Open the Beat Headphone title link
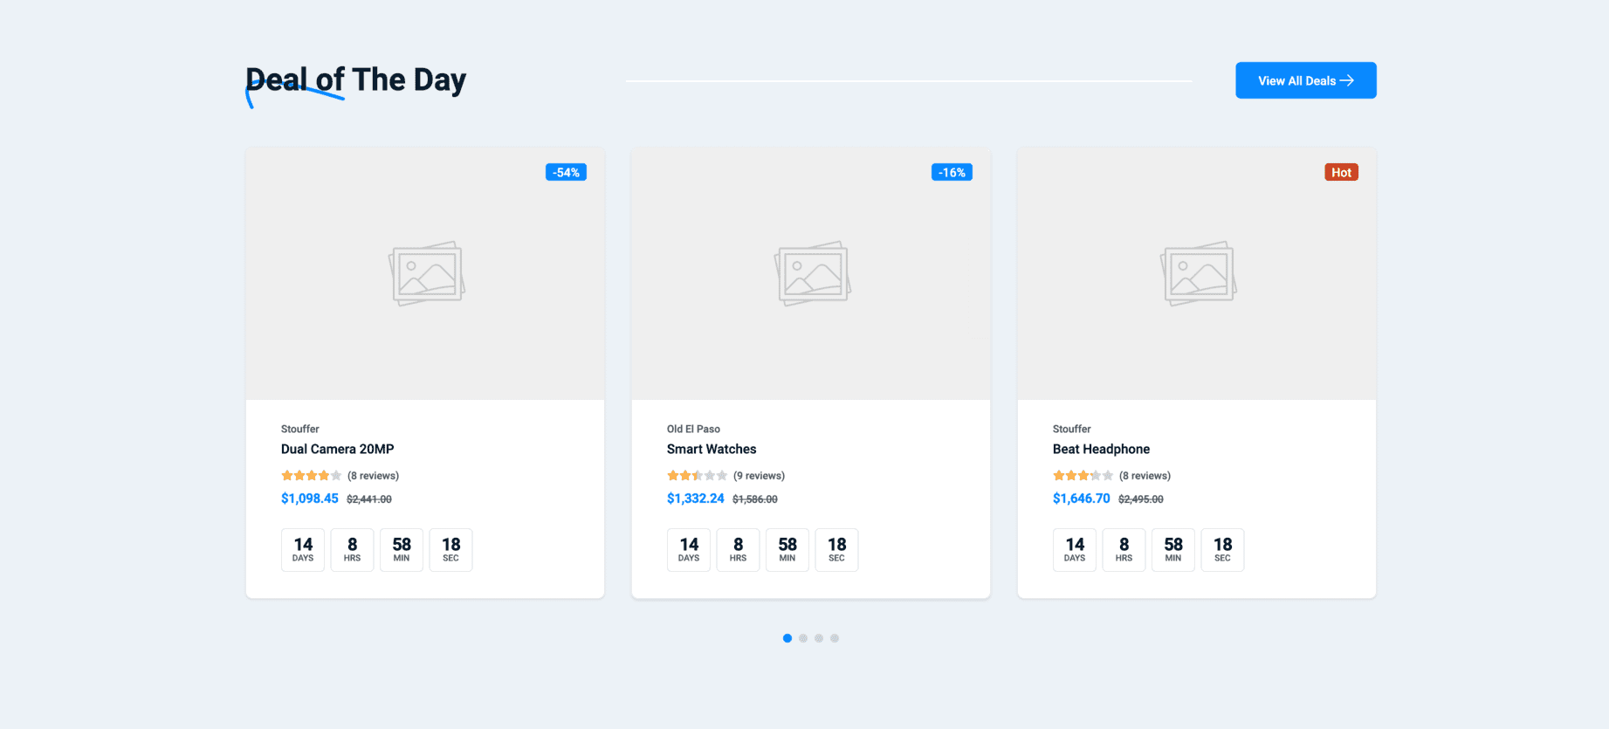This screenshot has width=1609, height=729. click(x=1101, y=449)
